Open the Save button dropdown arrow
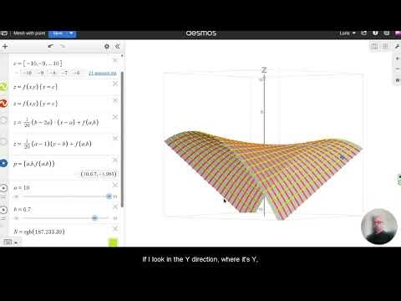Viewport: 401px width, 301px height. (x=71, y=33)
